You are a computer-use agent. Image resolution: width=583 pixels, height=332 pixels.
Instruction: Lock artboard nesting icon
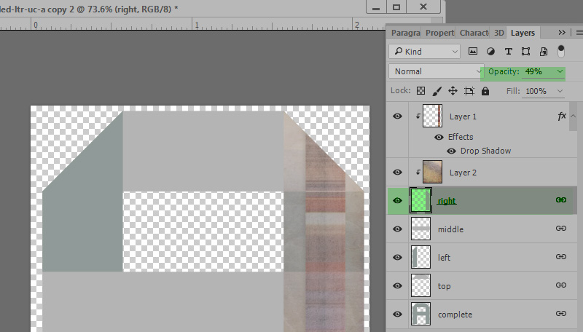(x=469, y=91)
